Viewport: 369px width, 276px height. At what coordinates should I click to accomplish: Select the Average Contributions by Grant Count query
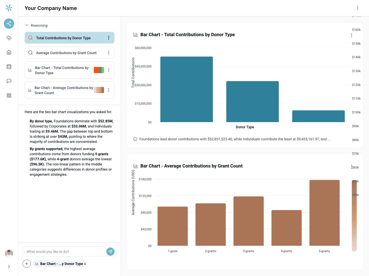point(66,53)
